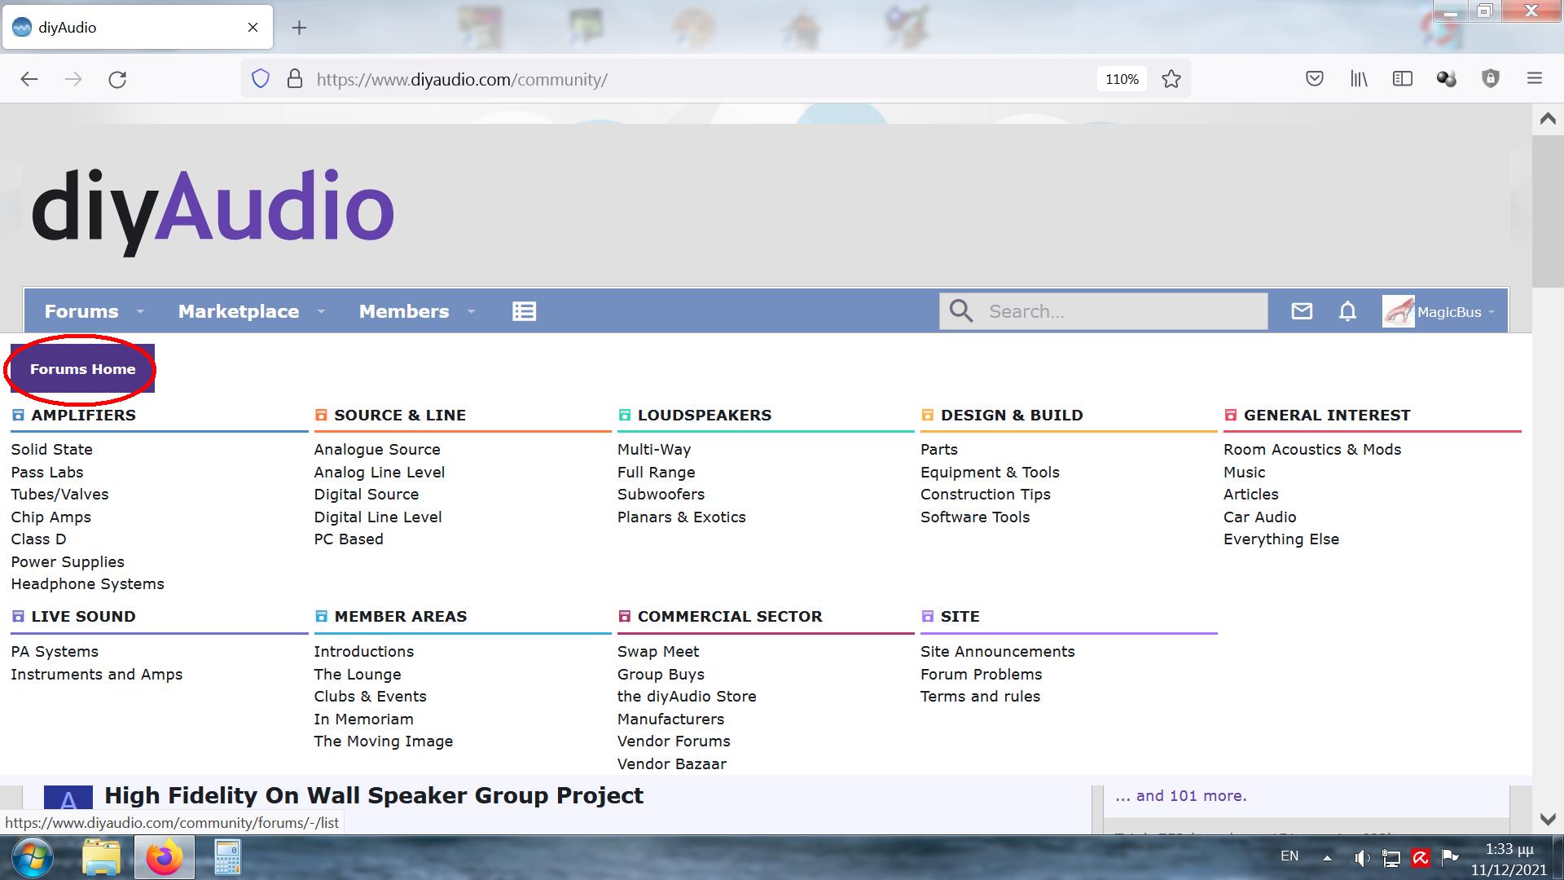Open Windows Explorer from the taskbar

(102, 857)
